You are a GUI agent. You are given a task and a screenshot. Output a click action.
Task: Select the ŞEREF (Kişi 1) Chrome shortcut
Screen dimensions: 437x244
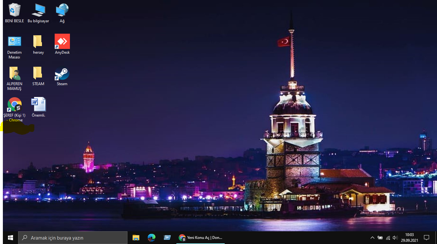click(14, 110)
